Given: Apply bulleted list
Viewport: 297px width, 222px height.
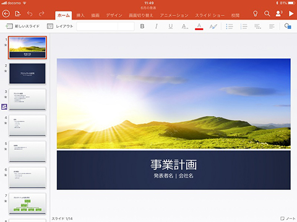Looking at the screenshot, I should (230, 27).
